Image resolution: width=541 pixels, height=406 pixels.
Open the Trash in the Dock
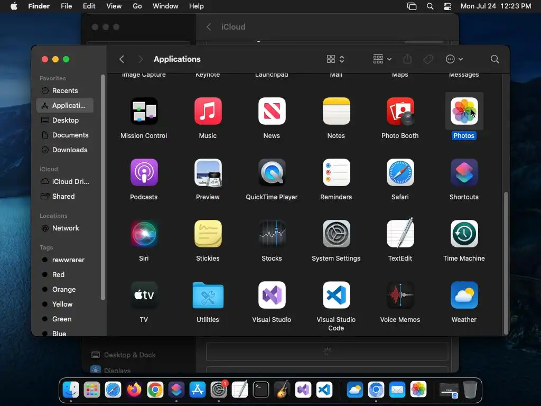coord(470,390)
